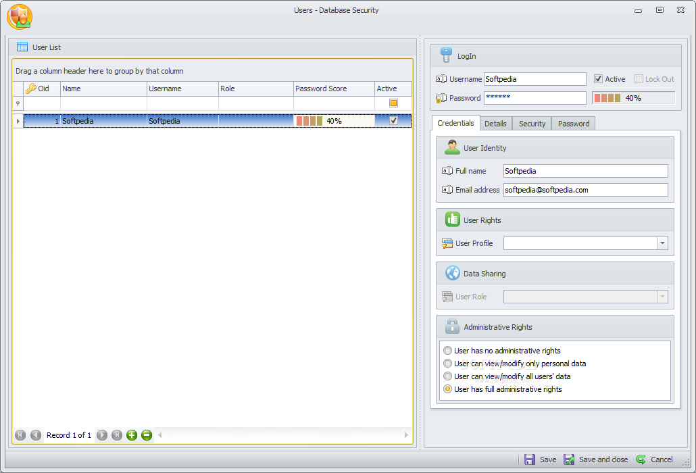Click the User Identity person icon
The width and height of the screenshot is (696, 473).
452,147
